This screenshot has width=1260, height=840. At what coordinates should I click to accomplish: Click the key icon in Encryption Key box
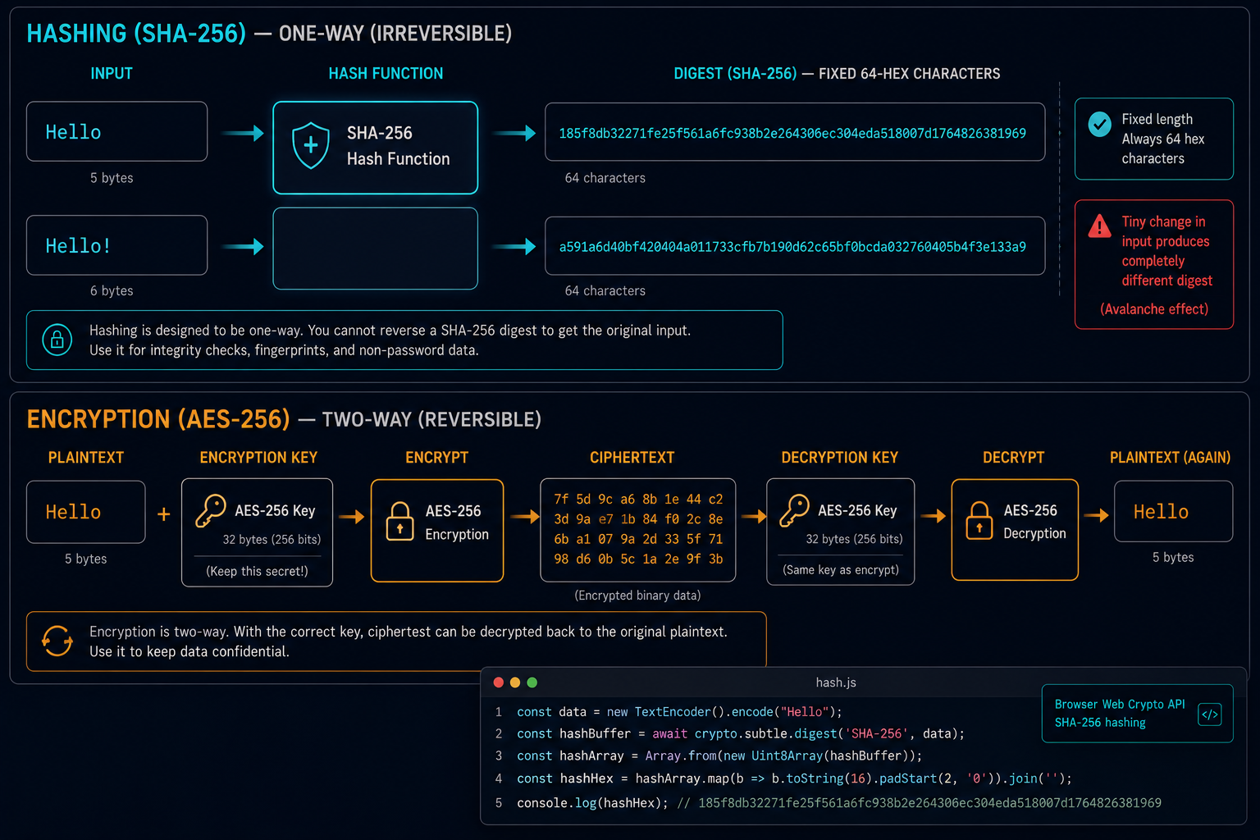[211, 510]
